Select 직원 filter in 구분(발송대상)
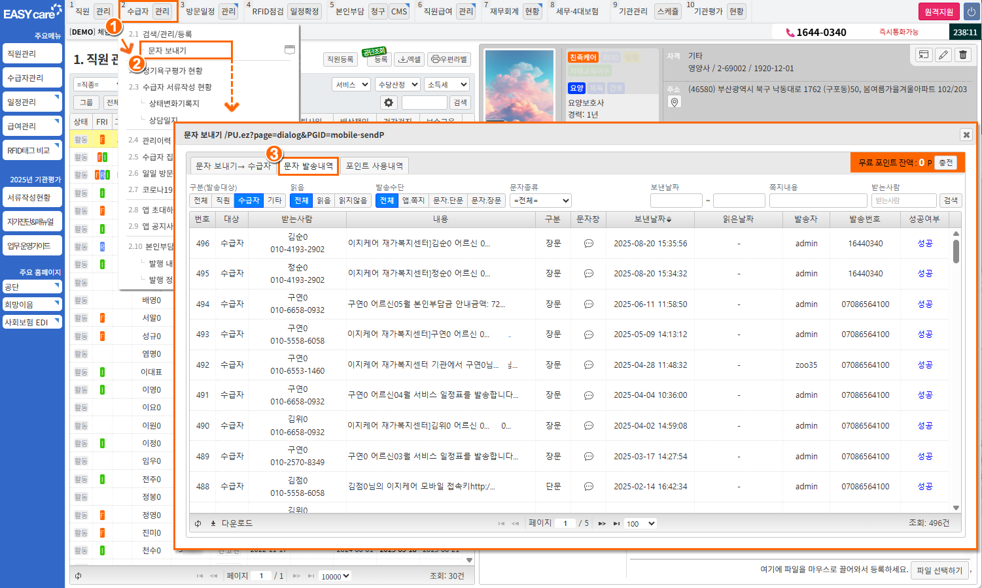982x588 pixels. 223,201
